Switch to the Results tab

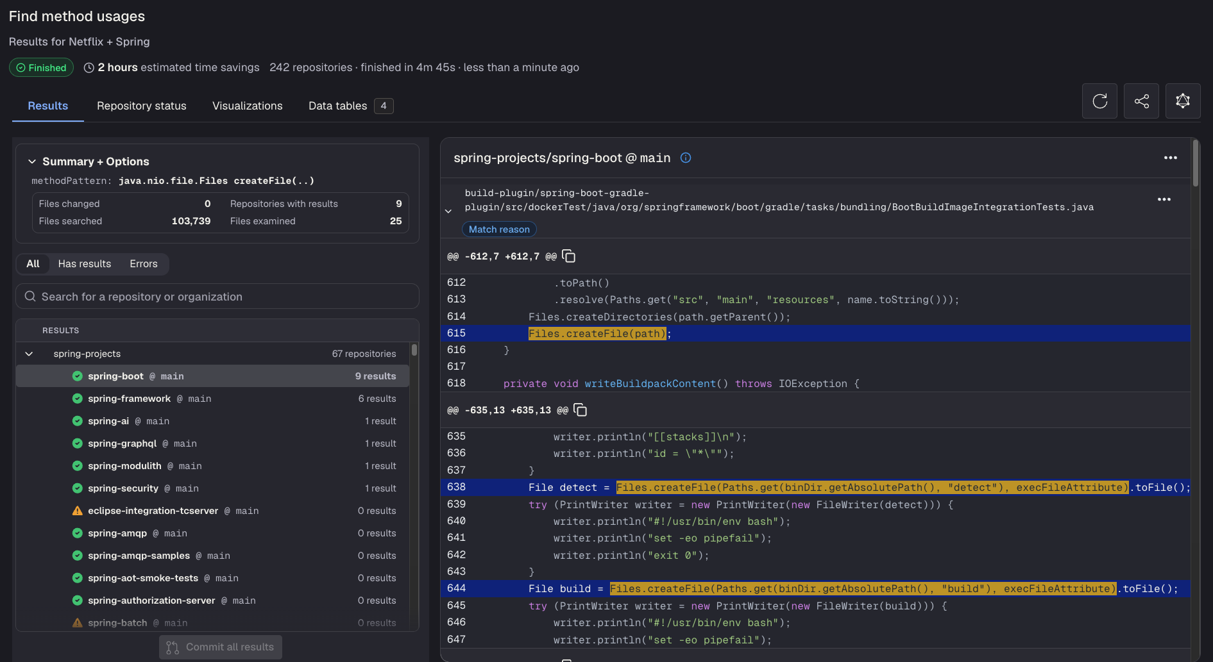pos(48,106)
